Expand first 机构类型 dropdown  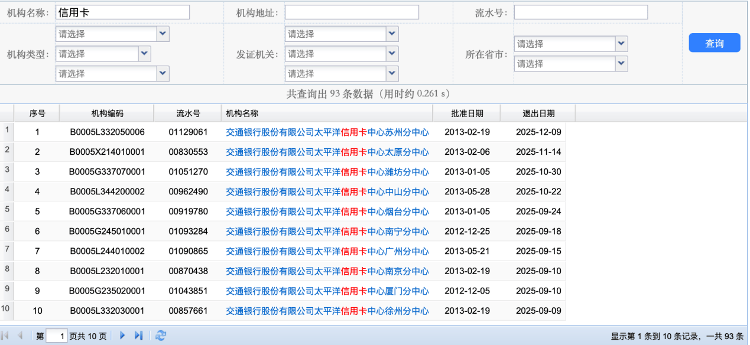(x=163, y=34)
